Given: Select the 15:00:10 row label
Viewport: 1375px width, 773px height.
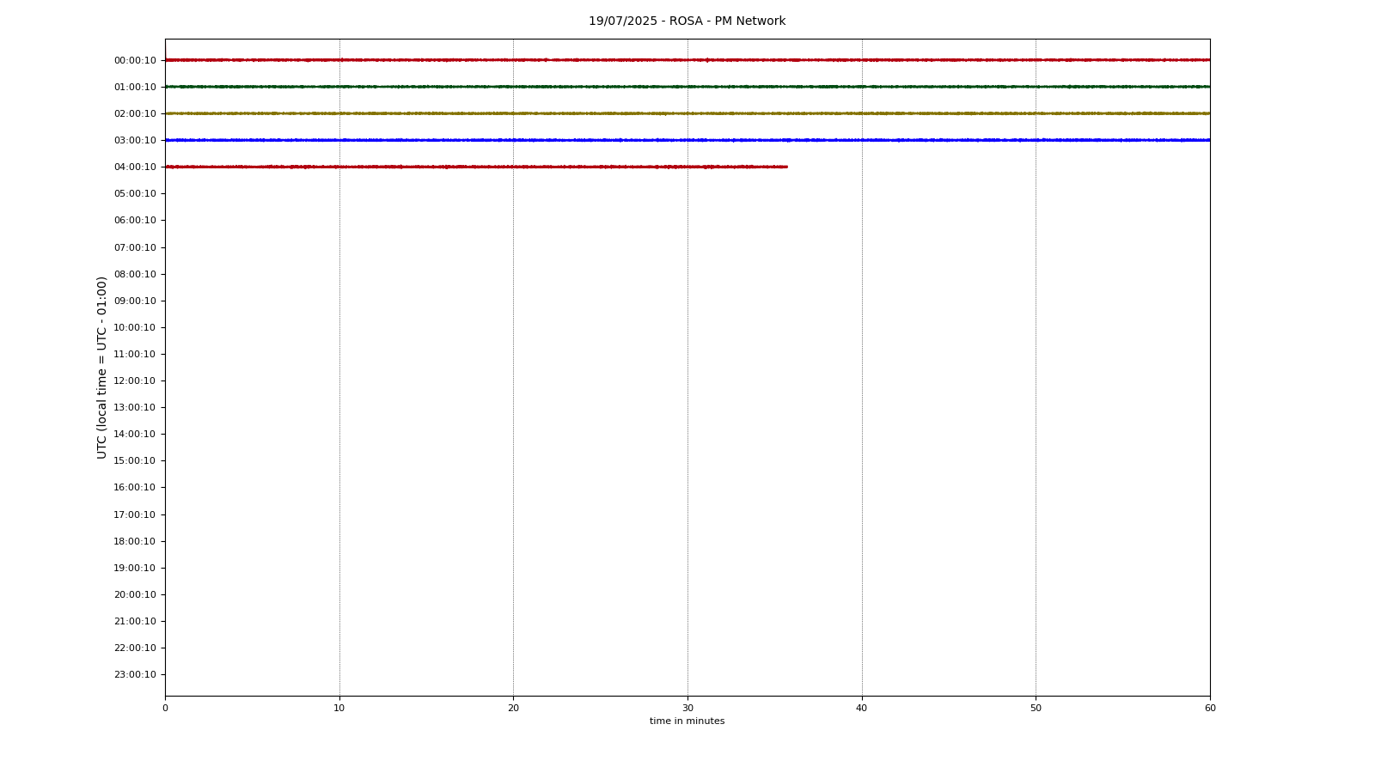Looking at the screenshot, I should click(135, 460).
